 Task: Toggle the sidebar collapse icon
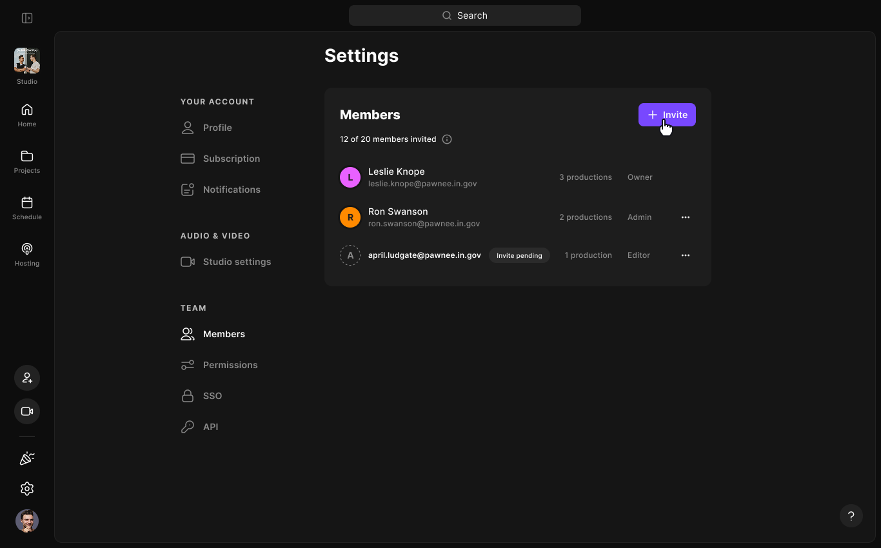(27, 18)
